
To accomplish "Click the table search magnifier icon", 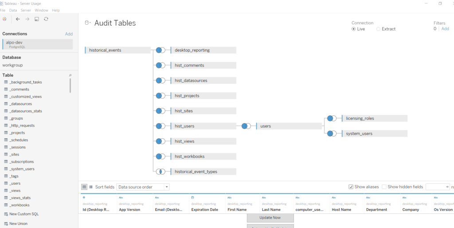I will pyautogui.click(x=70, y=76).
